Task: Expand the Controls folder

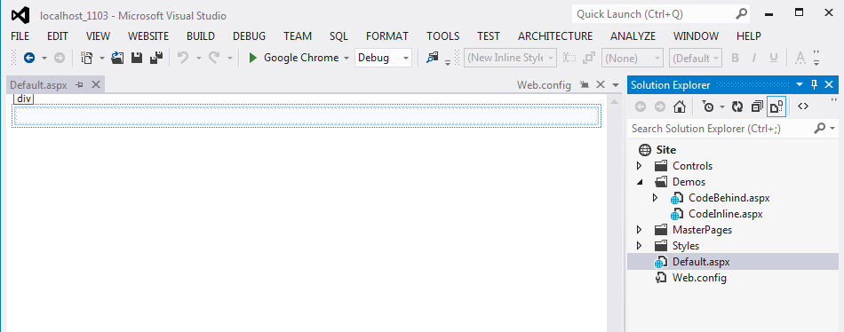Action: tap(640, 166)
